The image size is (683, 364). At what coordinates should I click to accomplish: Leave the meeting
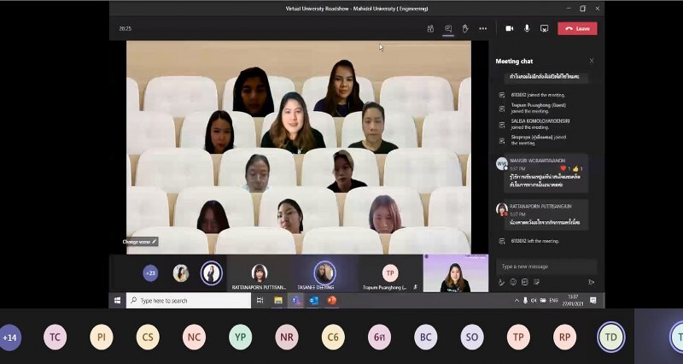point(577,28)
